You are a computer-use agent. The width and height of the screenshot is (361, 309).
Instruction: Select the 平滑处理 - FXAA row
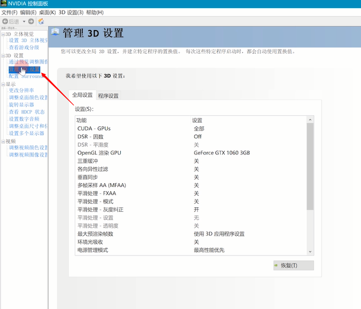coord(191,193)
